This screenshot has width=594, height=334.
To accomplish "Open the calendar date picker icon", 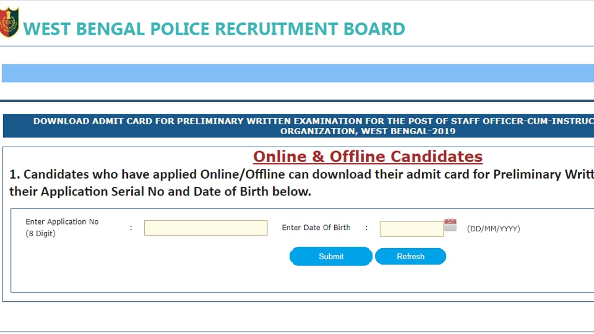I will point(450,225).
